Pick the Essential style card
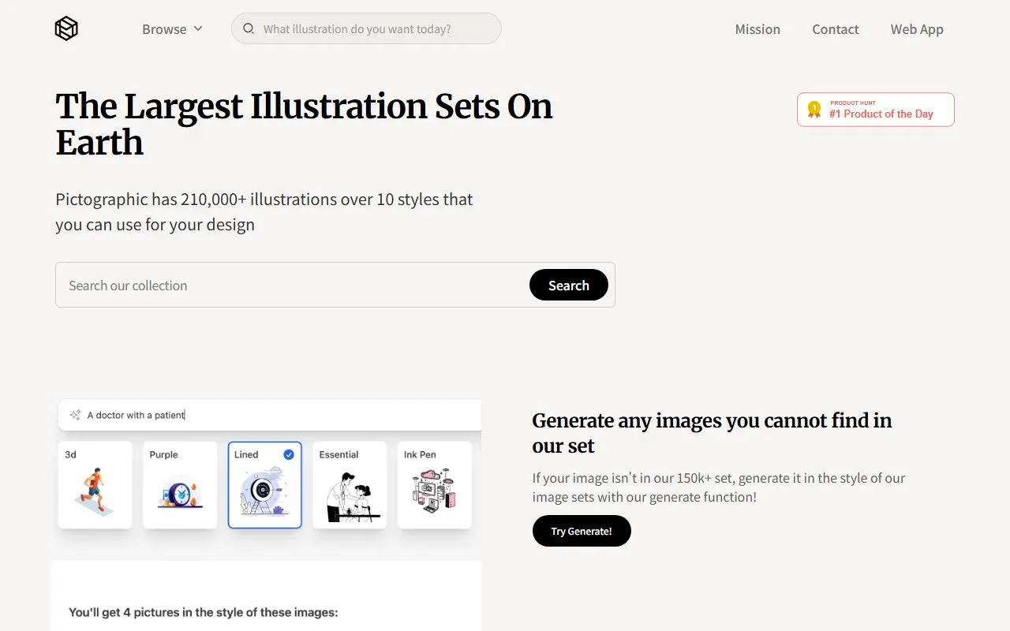 click(350, 485)
